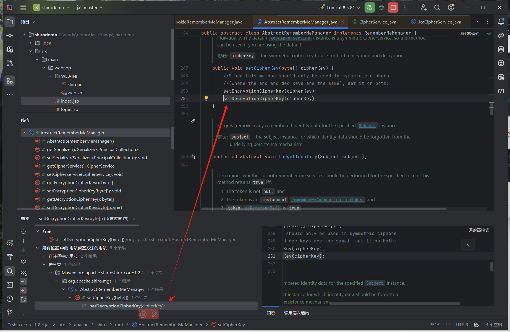This screenshot has height=332, width=510.
Task: Close AbstractRememberMeManager.java tab
Action: (x=343, y=22)
